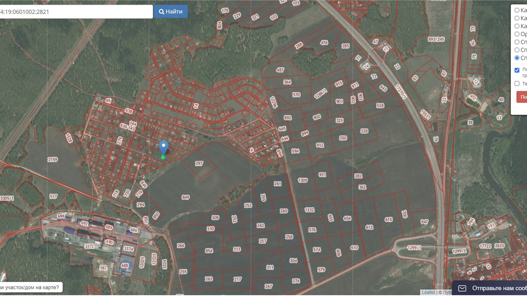Select parcel labeled 912

click(320, 146)
